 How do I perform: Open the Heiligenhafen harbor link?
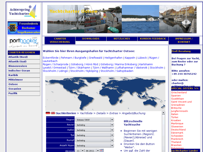(113, 58)
